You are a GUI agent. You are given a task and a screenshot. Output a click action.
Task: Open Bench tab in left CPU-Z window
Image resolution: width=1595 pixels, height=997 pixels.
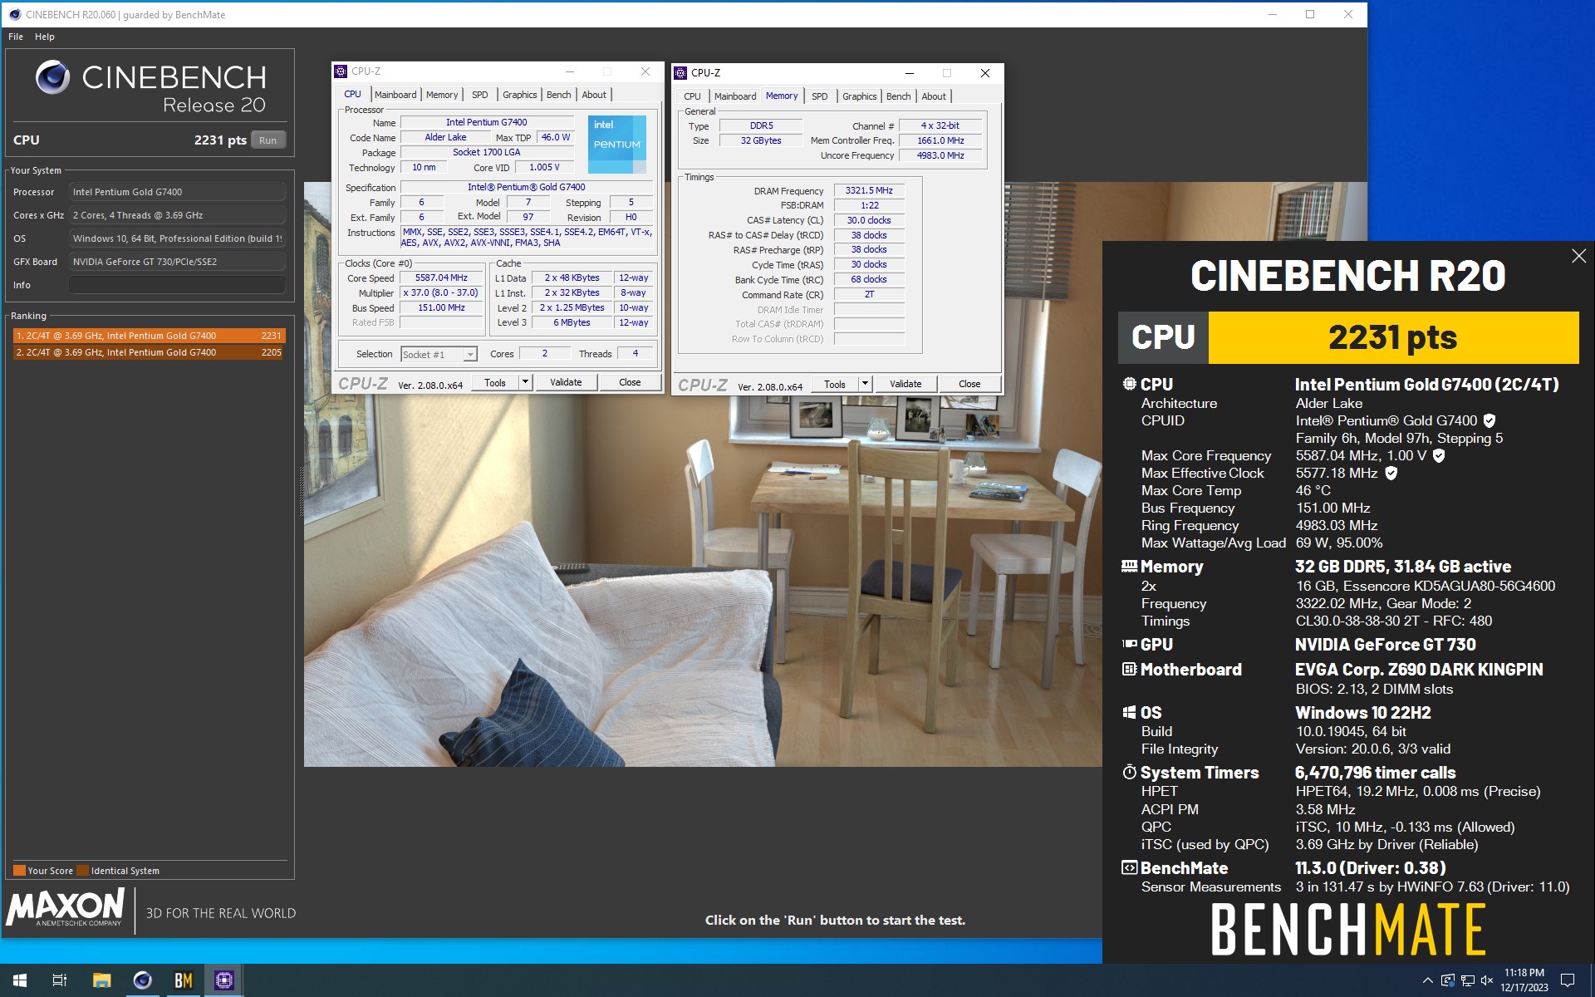[x=559, y=95]
